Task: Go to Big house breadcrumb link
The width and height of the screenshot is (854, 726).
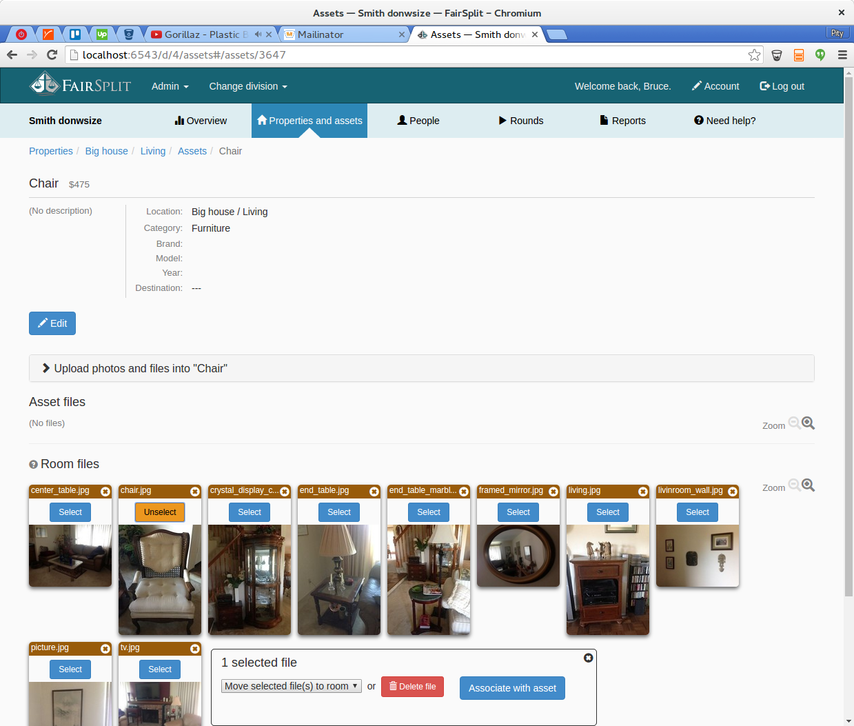Action: click(x=107, y=151)
